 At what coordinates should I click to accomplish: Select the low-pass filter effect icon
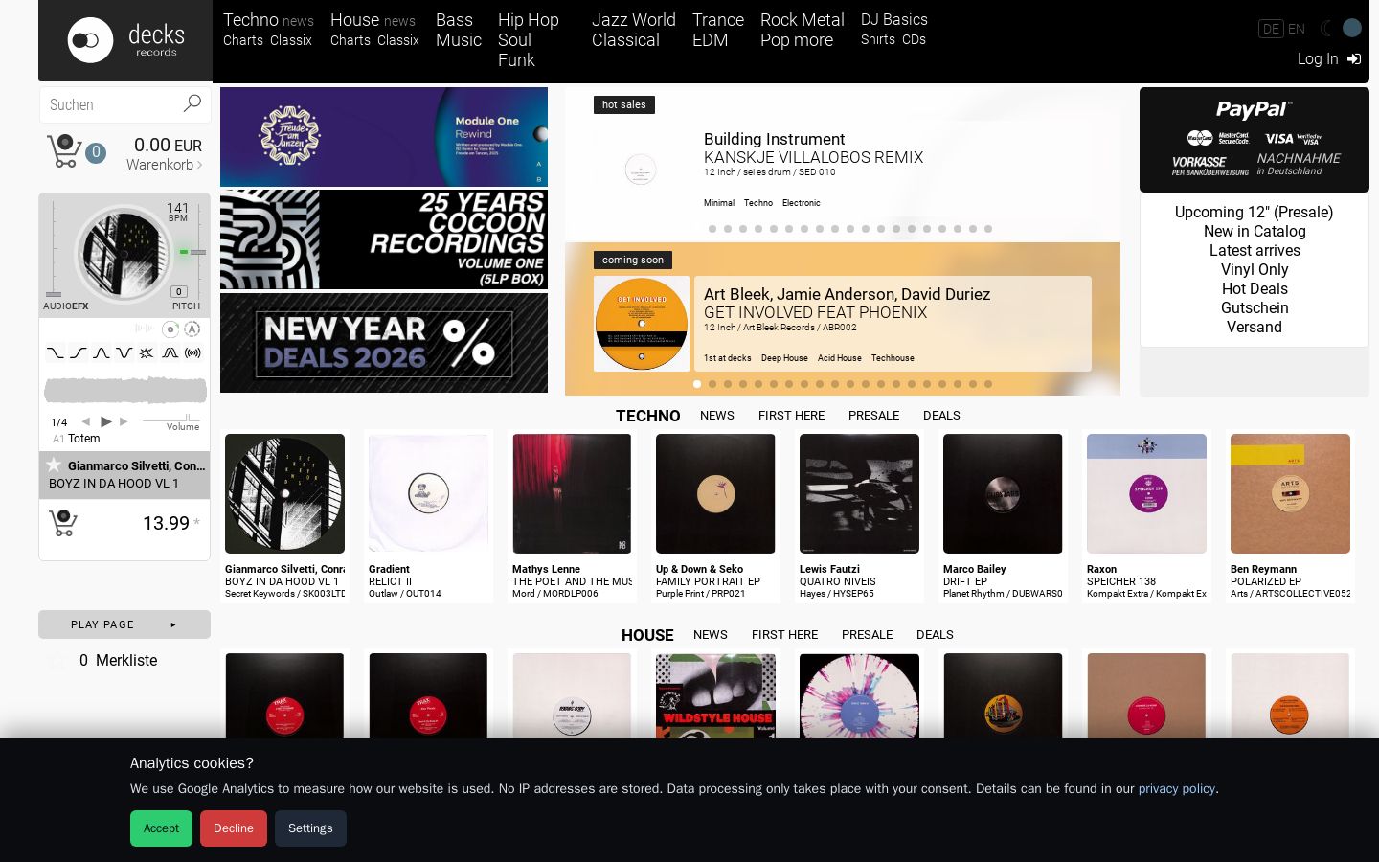[x=56, y=353]
